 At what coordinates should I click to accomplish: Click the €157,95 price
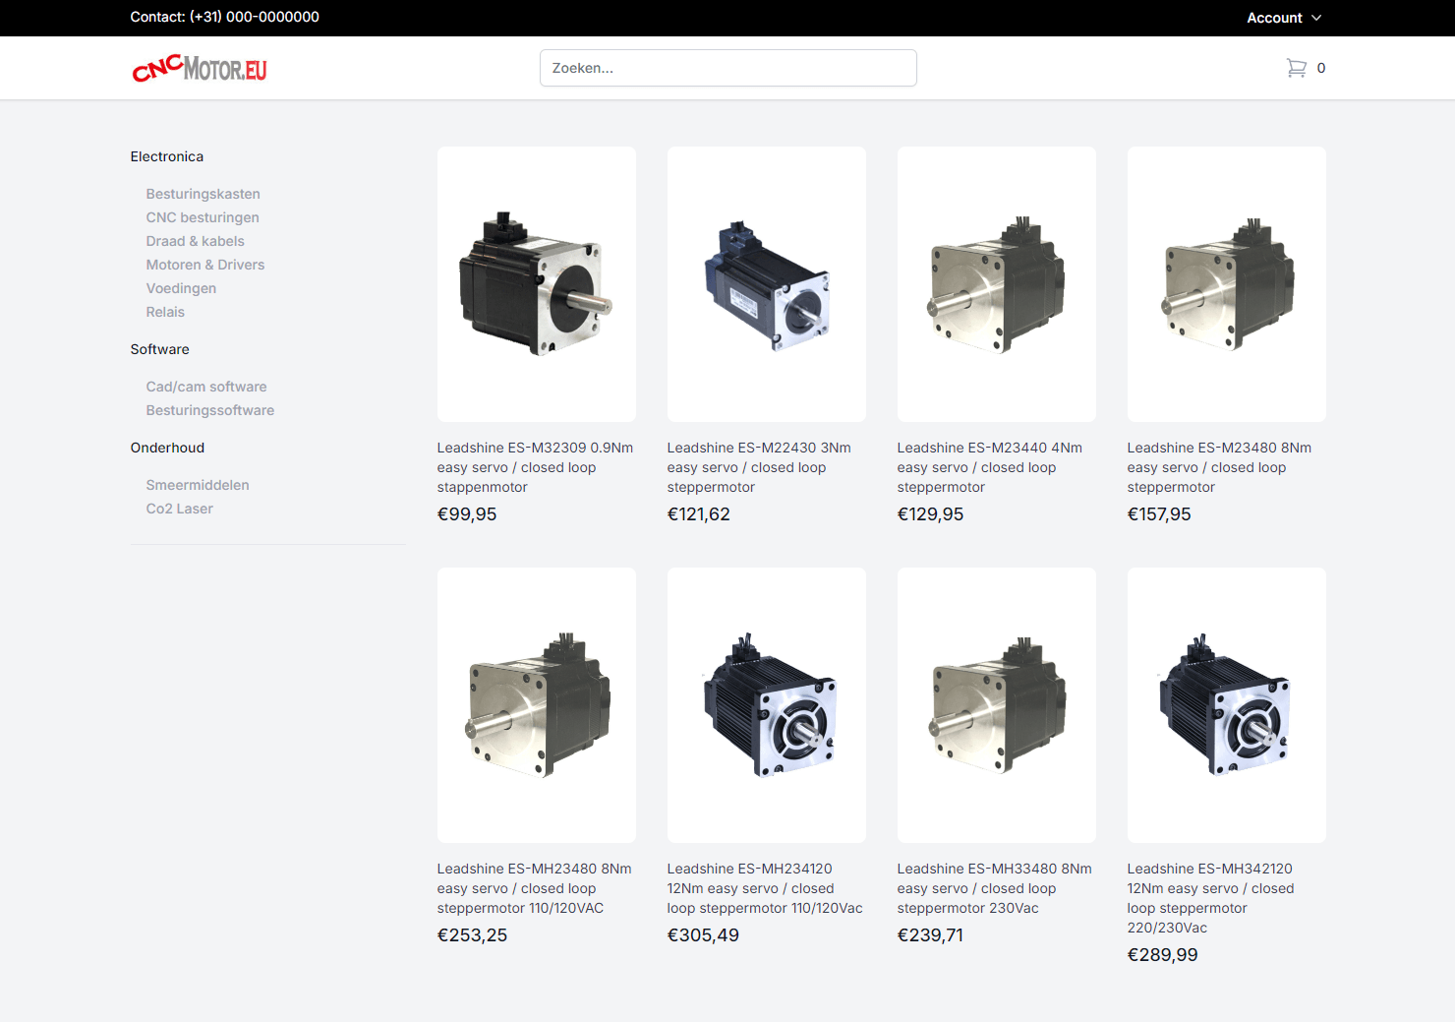pos(1159,514)
